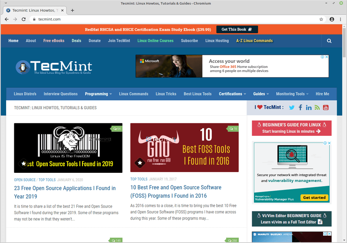Image resolution: width=347 pixels, height=243 pixels.
Task: Open Linux Tricks category
Action: tap(166, 94)
